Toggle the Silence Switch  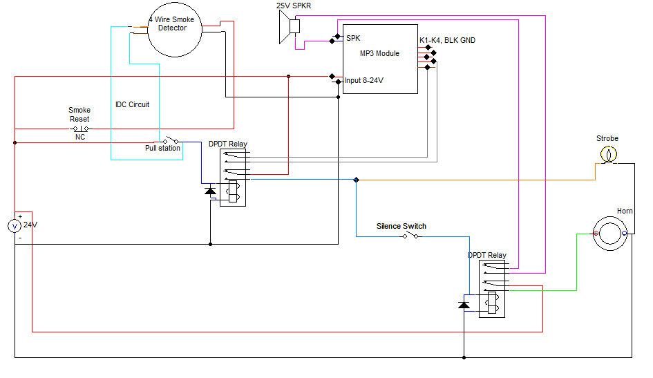pos(410,236)
